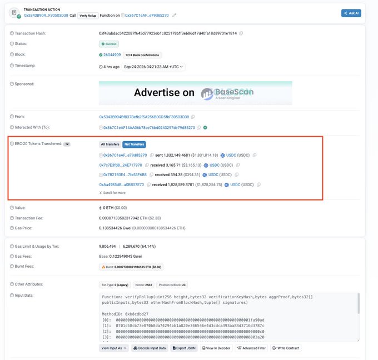Click the Burnt Fees help icon
The image size is (378, 360).
pyautogui.click(x=12, y=266)
